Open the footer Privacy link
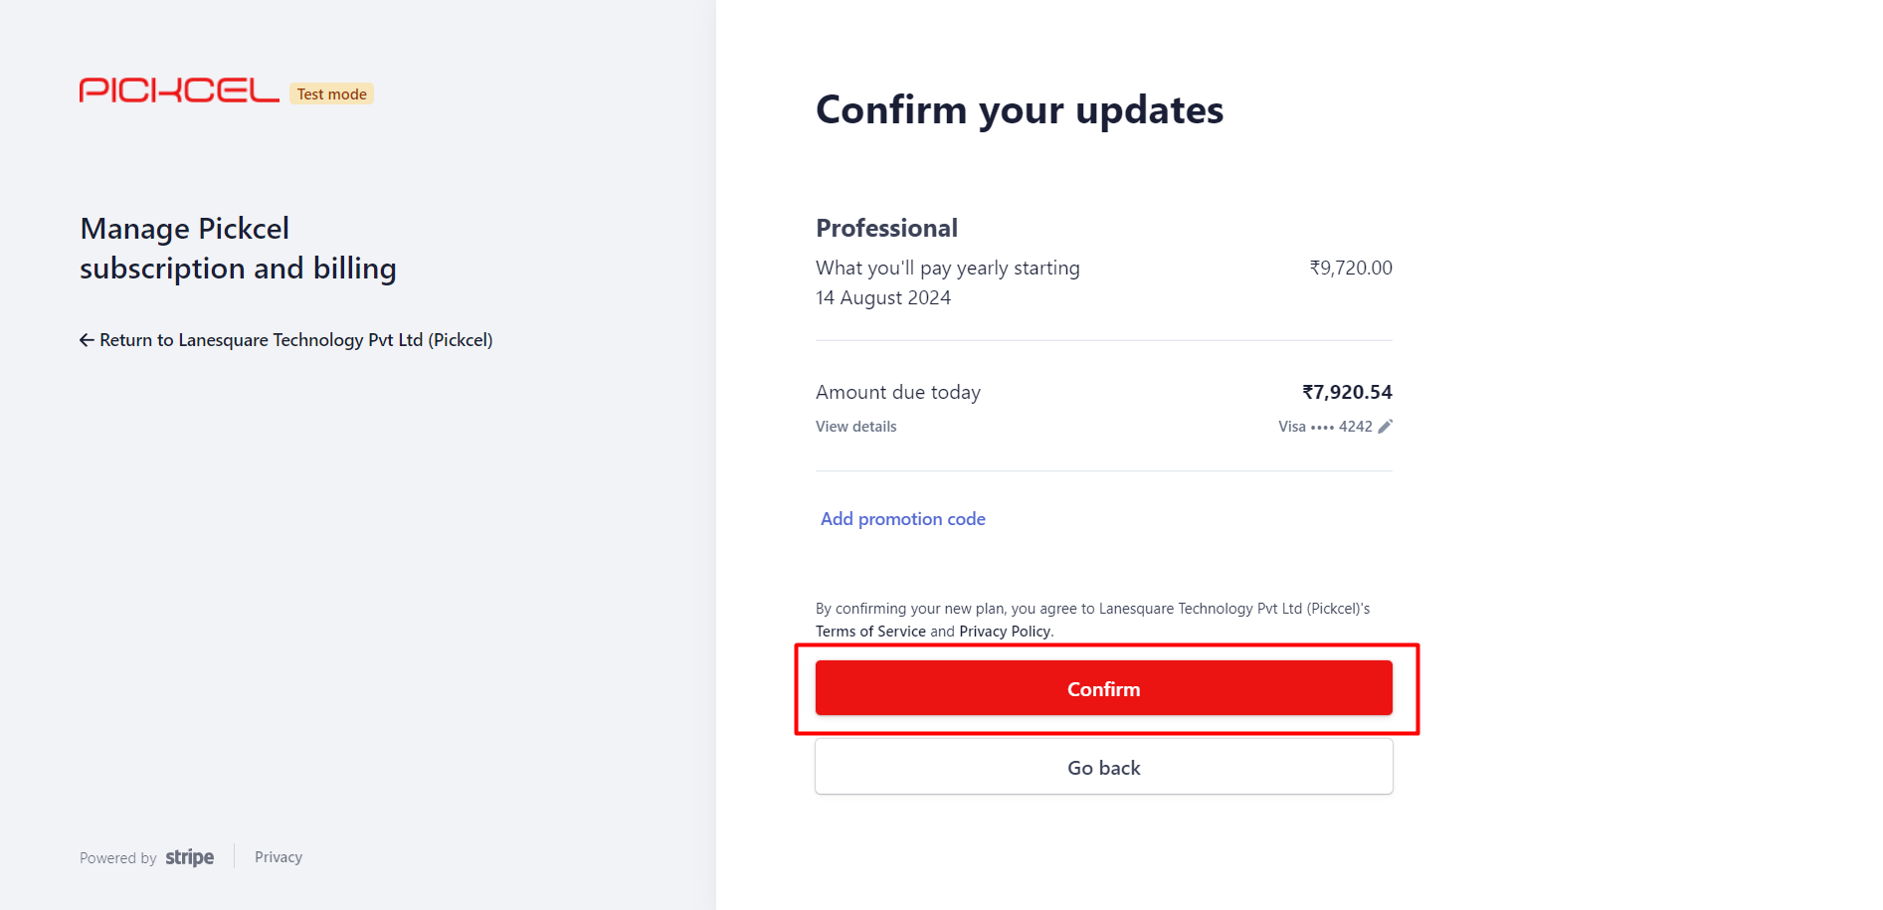The image size is (1883, 910). point(279,857)
